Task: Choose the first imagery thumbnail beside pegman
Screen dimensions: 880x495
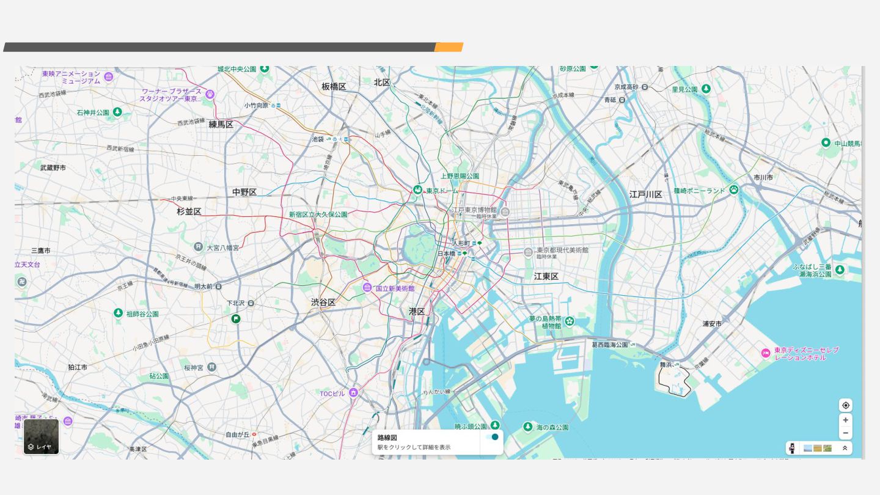Action: click(x=808, y=448)
